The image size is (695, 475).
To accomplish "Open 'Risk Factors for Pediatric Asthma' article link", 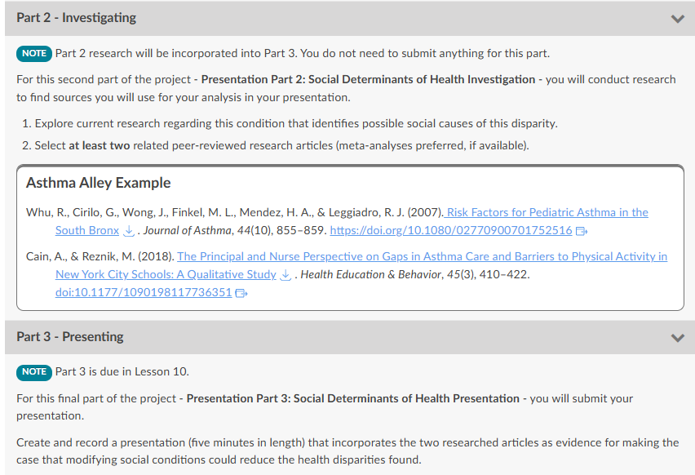I will (x=547, y=213).
